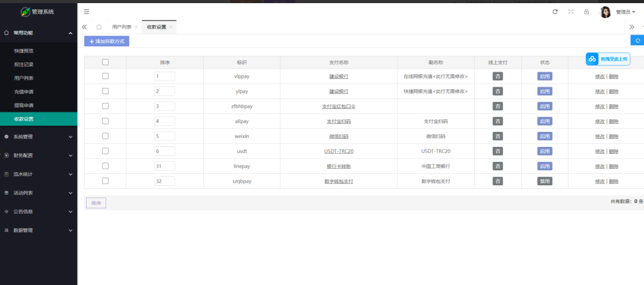
Task: Toggle fullscreen mode icon
Action: [571, 12]
